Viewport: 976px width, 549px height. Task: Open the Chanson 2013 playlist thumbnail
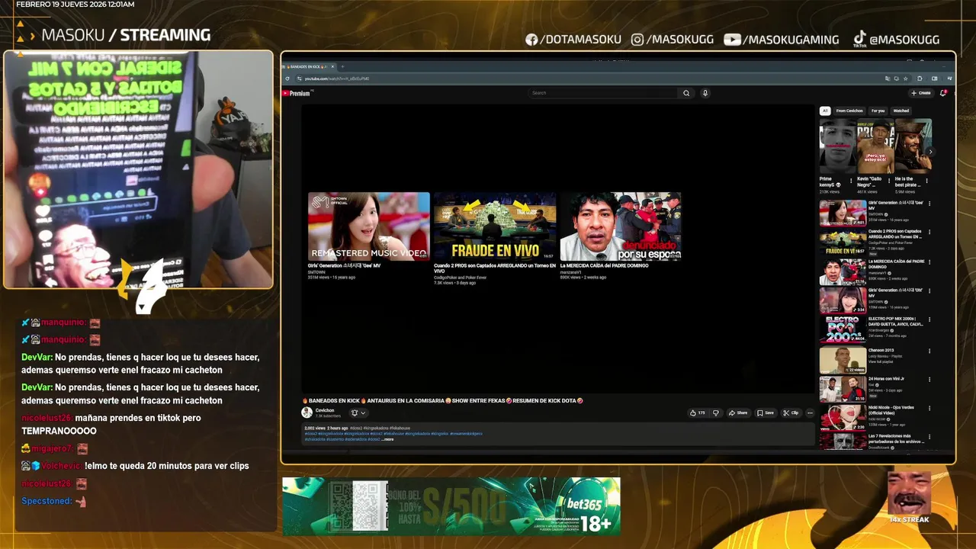coord(843,360)
